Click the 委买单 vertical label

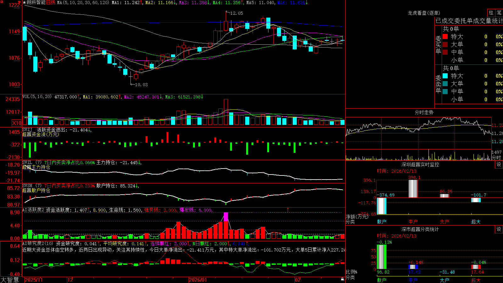coord(438,45)
